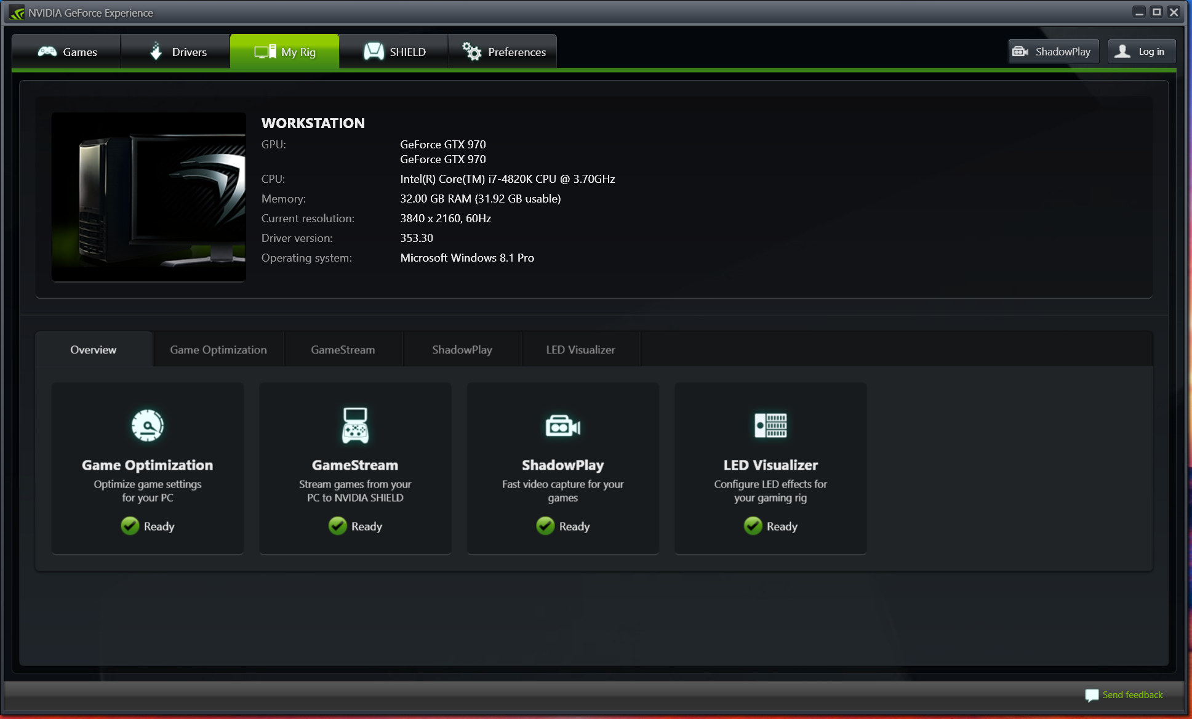Click the Send feedback link
This screenshot has width=1192, height=719.
pyautogui.click(x=1132, y=695)
